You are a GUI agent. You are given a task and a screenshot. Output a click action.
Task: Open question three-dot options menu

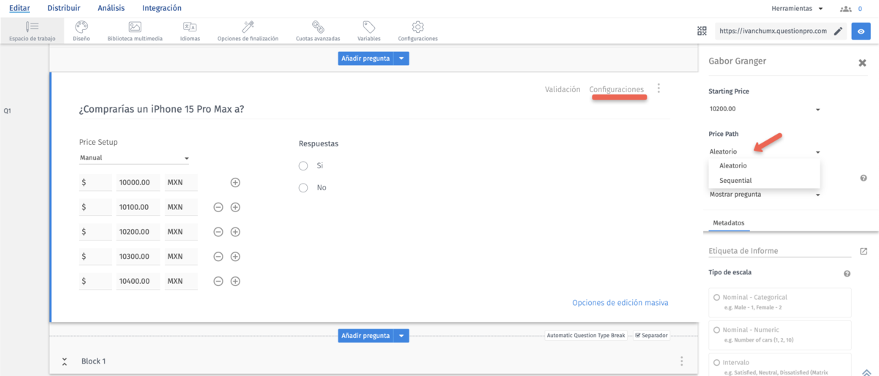[x=659, y=89]
